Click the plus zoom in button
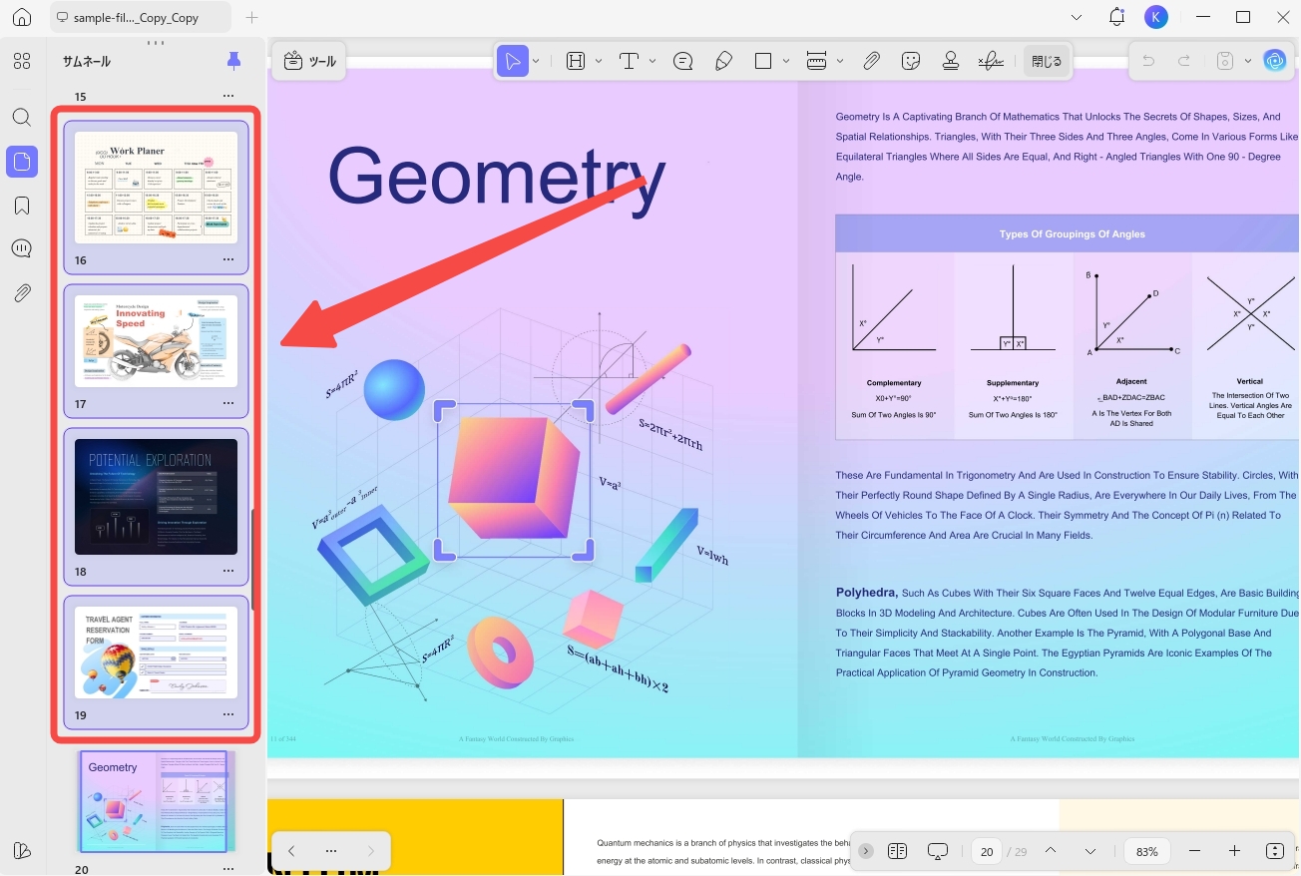Viewport: 1301px width, 876px height. point(1234,851)
